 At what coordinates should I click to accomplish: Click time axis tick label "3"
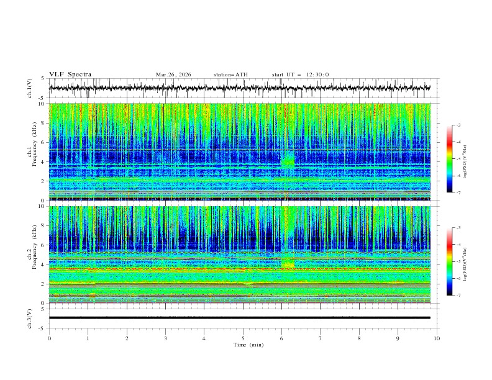(166, 338)
